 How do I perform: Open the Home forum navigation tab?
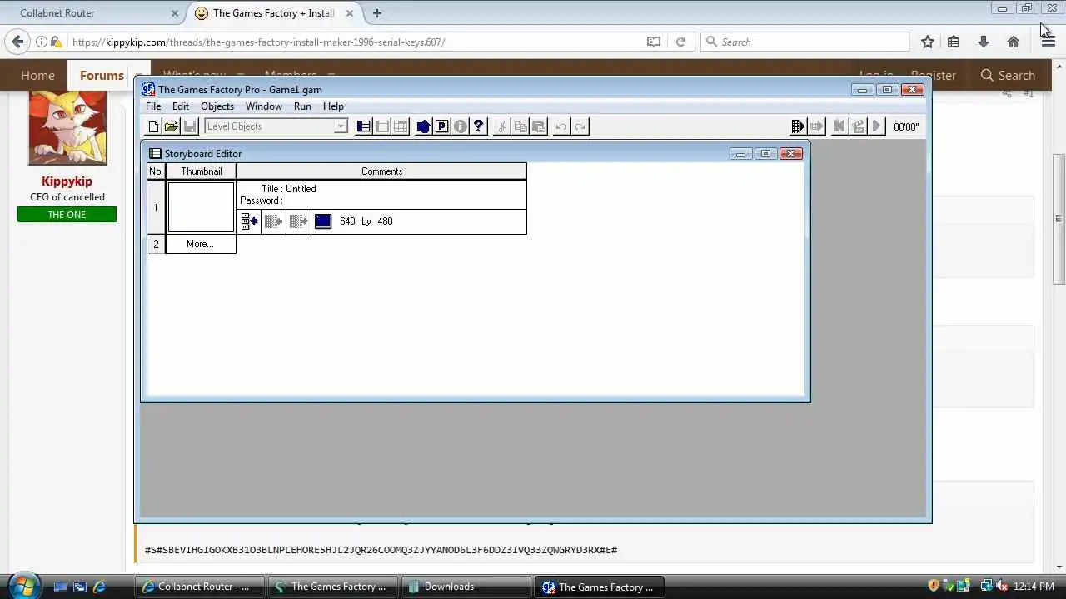[x=37, y=75]
